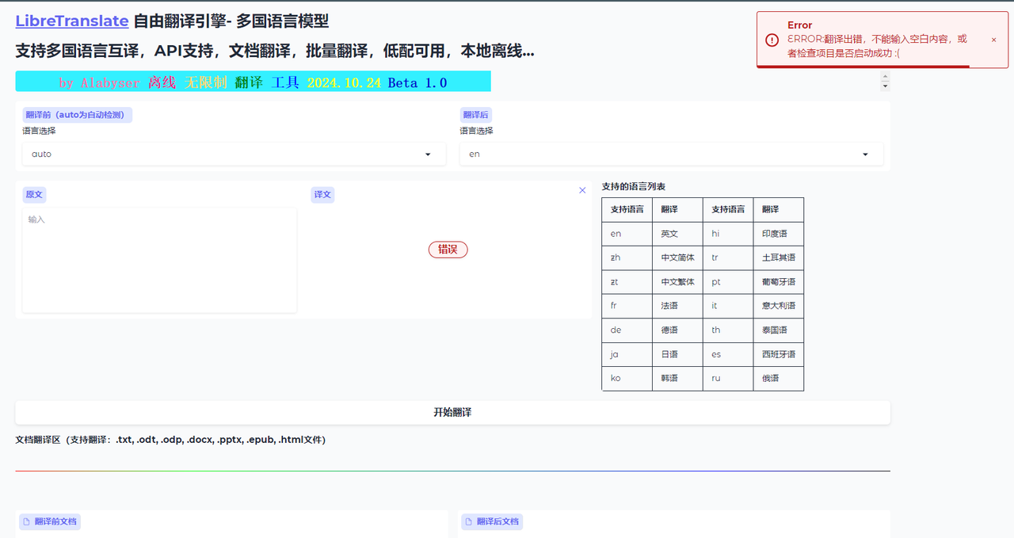This screenshot has height=538, width=1014.
Task: Click the 意大利语 cell in the table
Action: (778, 306)
